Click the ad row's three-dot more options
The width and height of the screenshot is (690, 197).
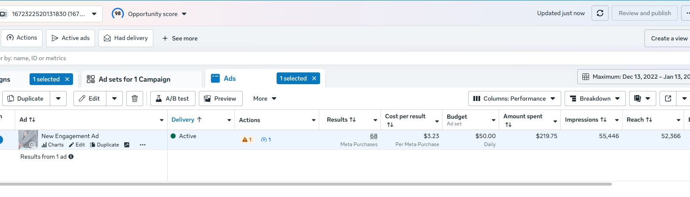click(143, 145)
